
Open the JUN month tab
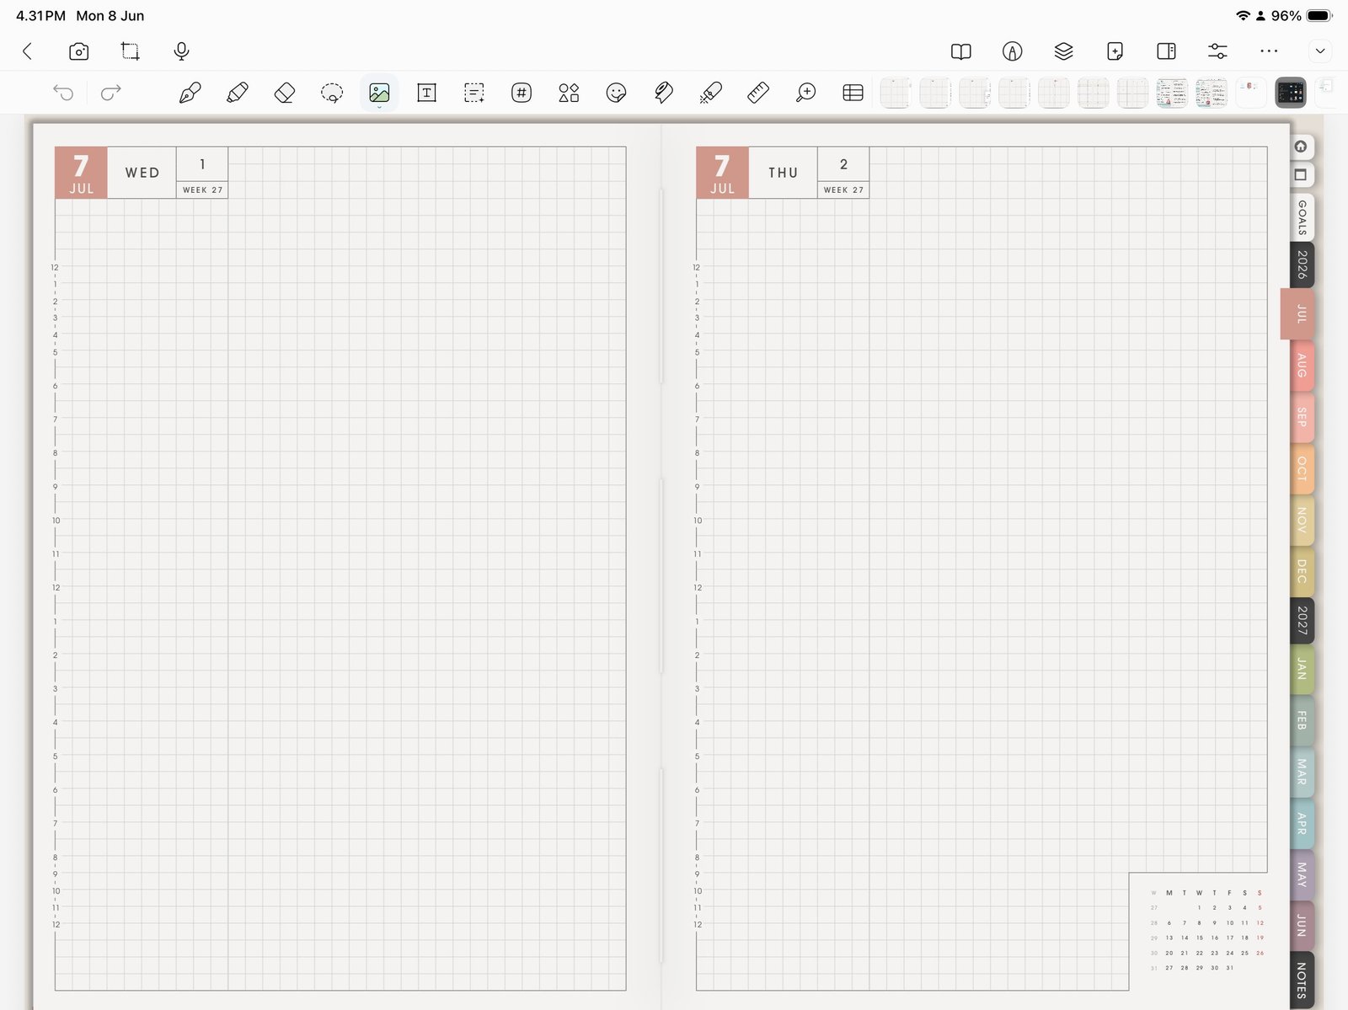1302,925
